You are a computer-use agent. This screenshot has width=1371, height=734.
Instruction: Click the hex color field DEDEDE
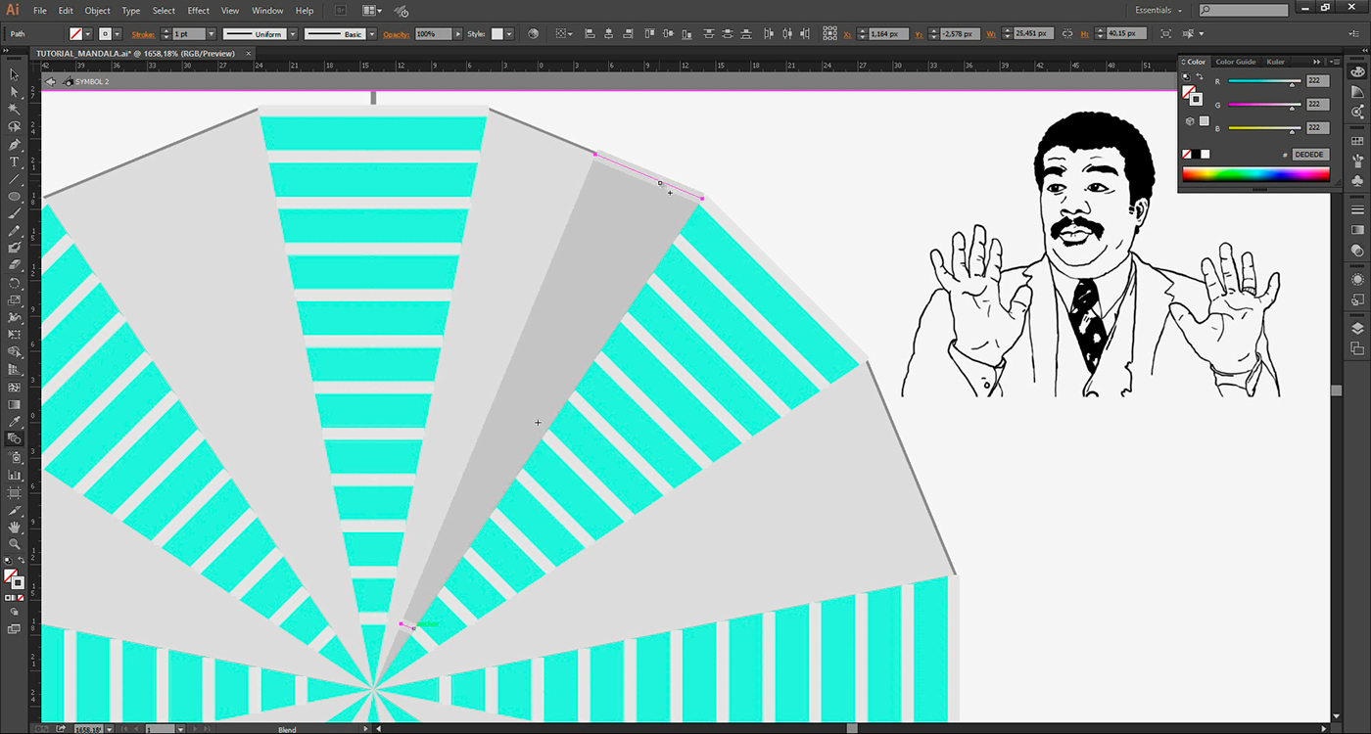1310,155
